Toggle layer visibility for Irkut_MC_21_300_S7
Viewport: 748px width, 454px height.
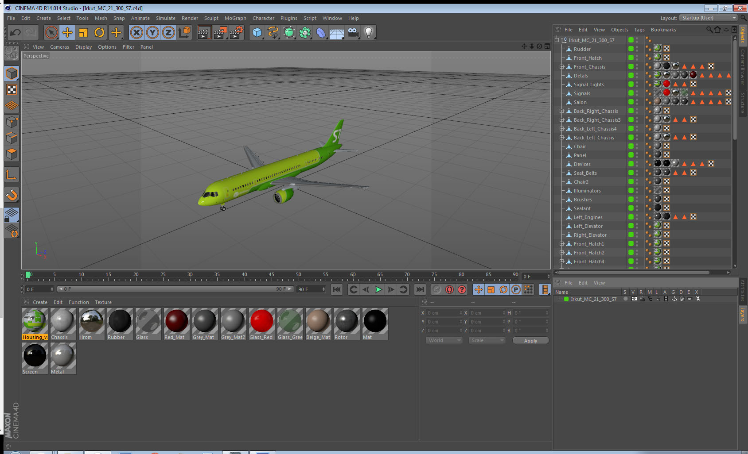[x=634, y=299]
